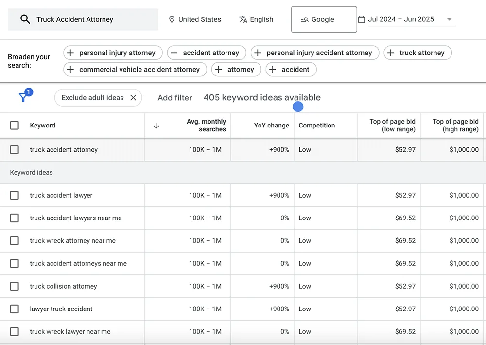486x345 pixels.
Task: Click the search magnifier icon
Action: [x=25, y=19]
